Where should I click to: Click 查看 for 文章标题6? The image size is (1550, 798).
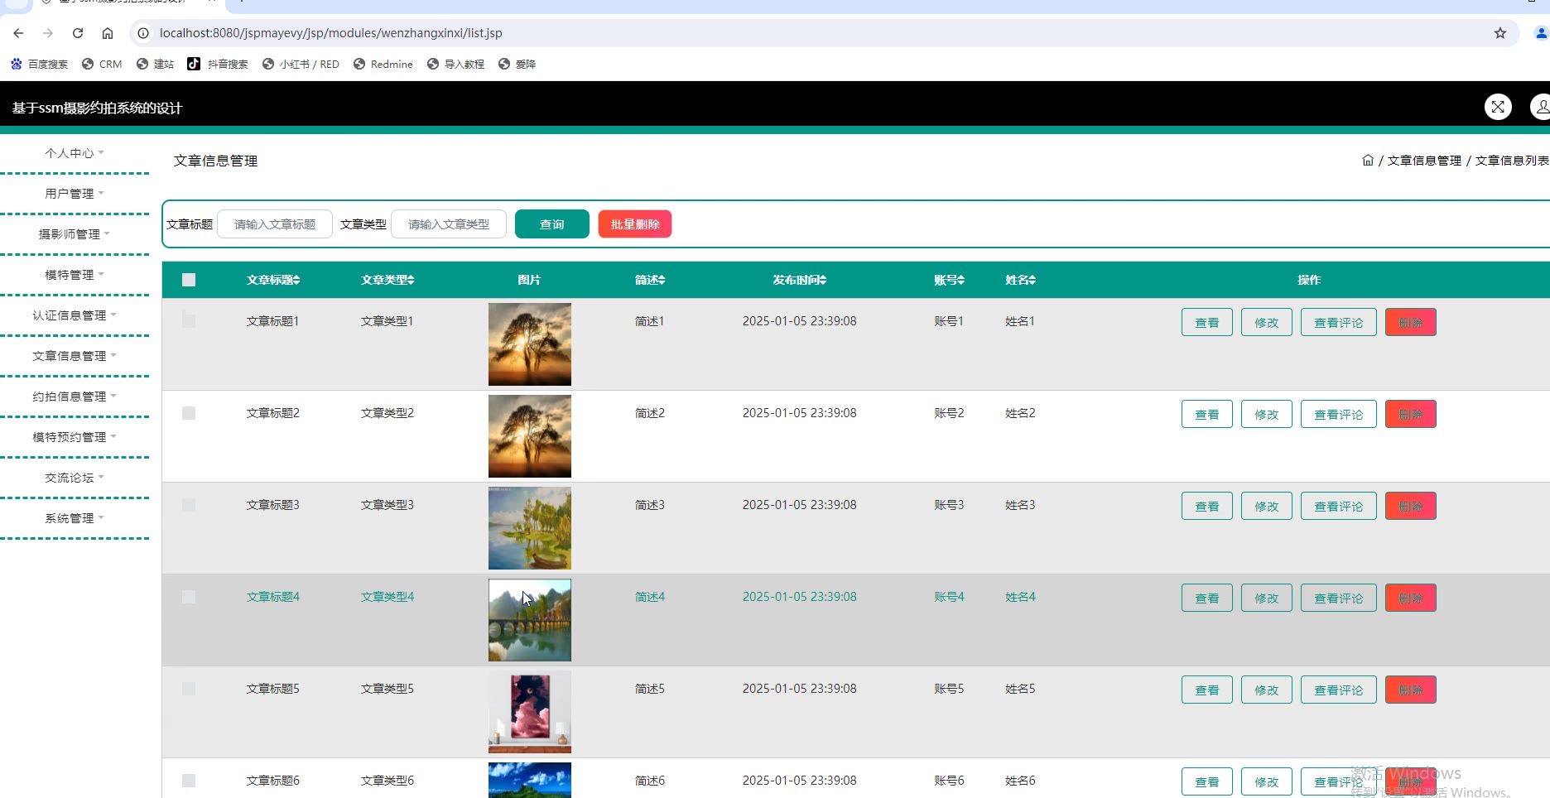click(1207, 781)
